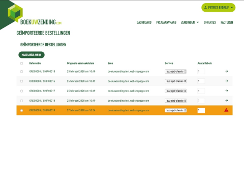Viewport: 244px width, 183px height.
Task: Click the red warning triangle on SHIP00019
Action: (226, 110)
